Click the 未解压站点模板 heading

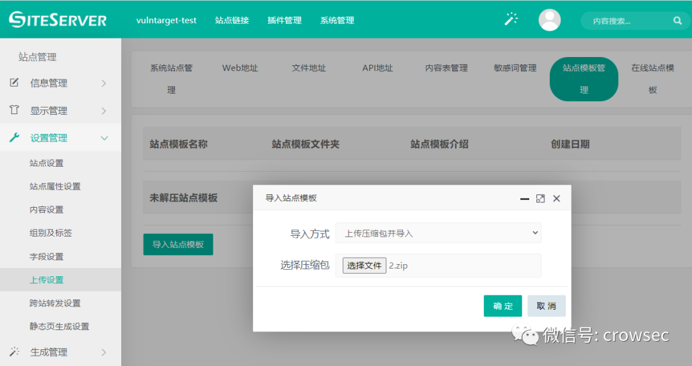pyautogui.click(x=183, y=198)
